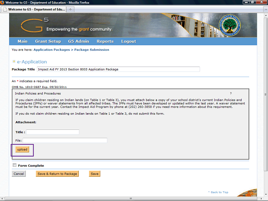Click the Package Title text field

pyautogui.click(x=118, y=69)
